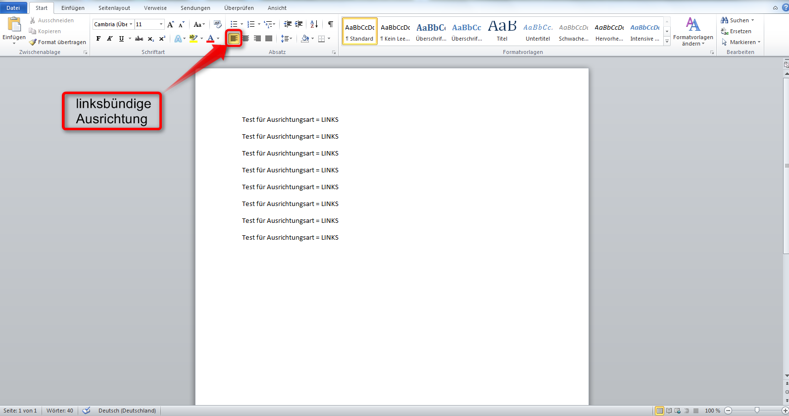The height and width of the screenshot is (416, 789).
Task: Toggle bold formatting with F button
Action: coord(98,39)
